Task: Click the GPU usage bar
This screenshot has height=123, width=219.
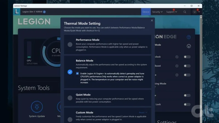Action: pos(29,50)
